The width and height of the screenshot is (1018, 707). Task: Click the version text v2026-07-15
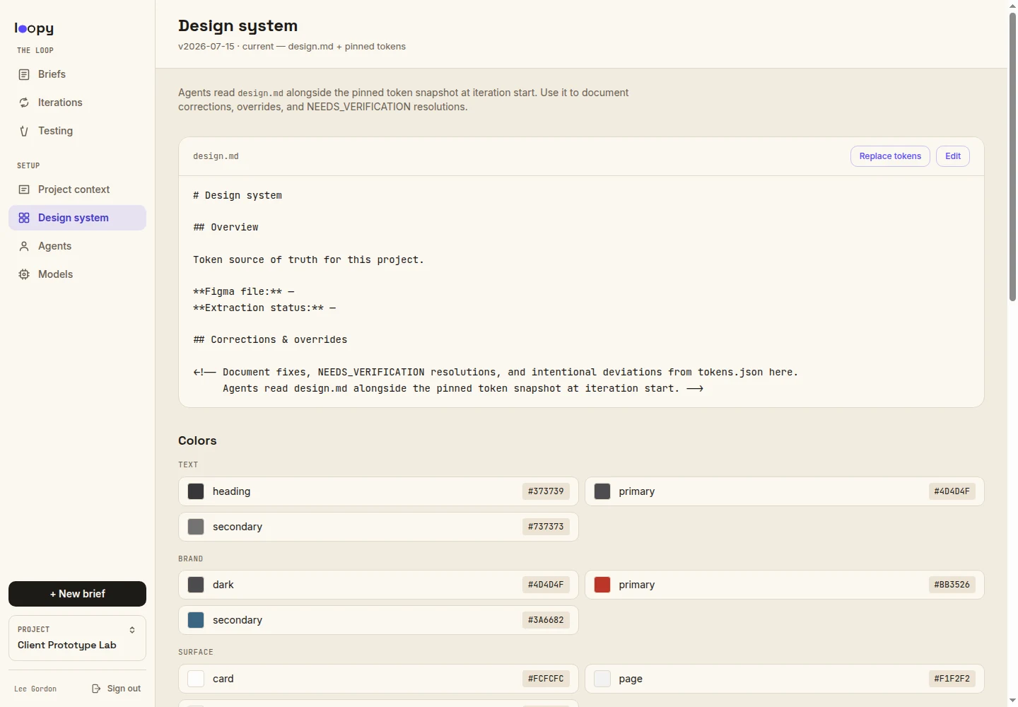[206, 47]
